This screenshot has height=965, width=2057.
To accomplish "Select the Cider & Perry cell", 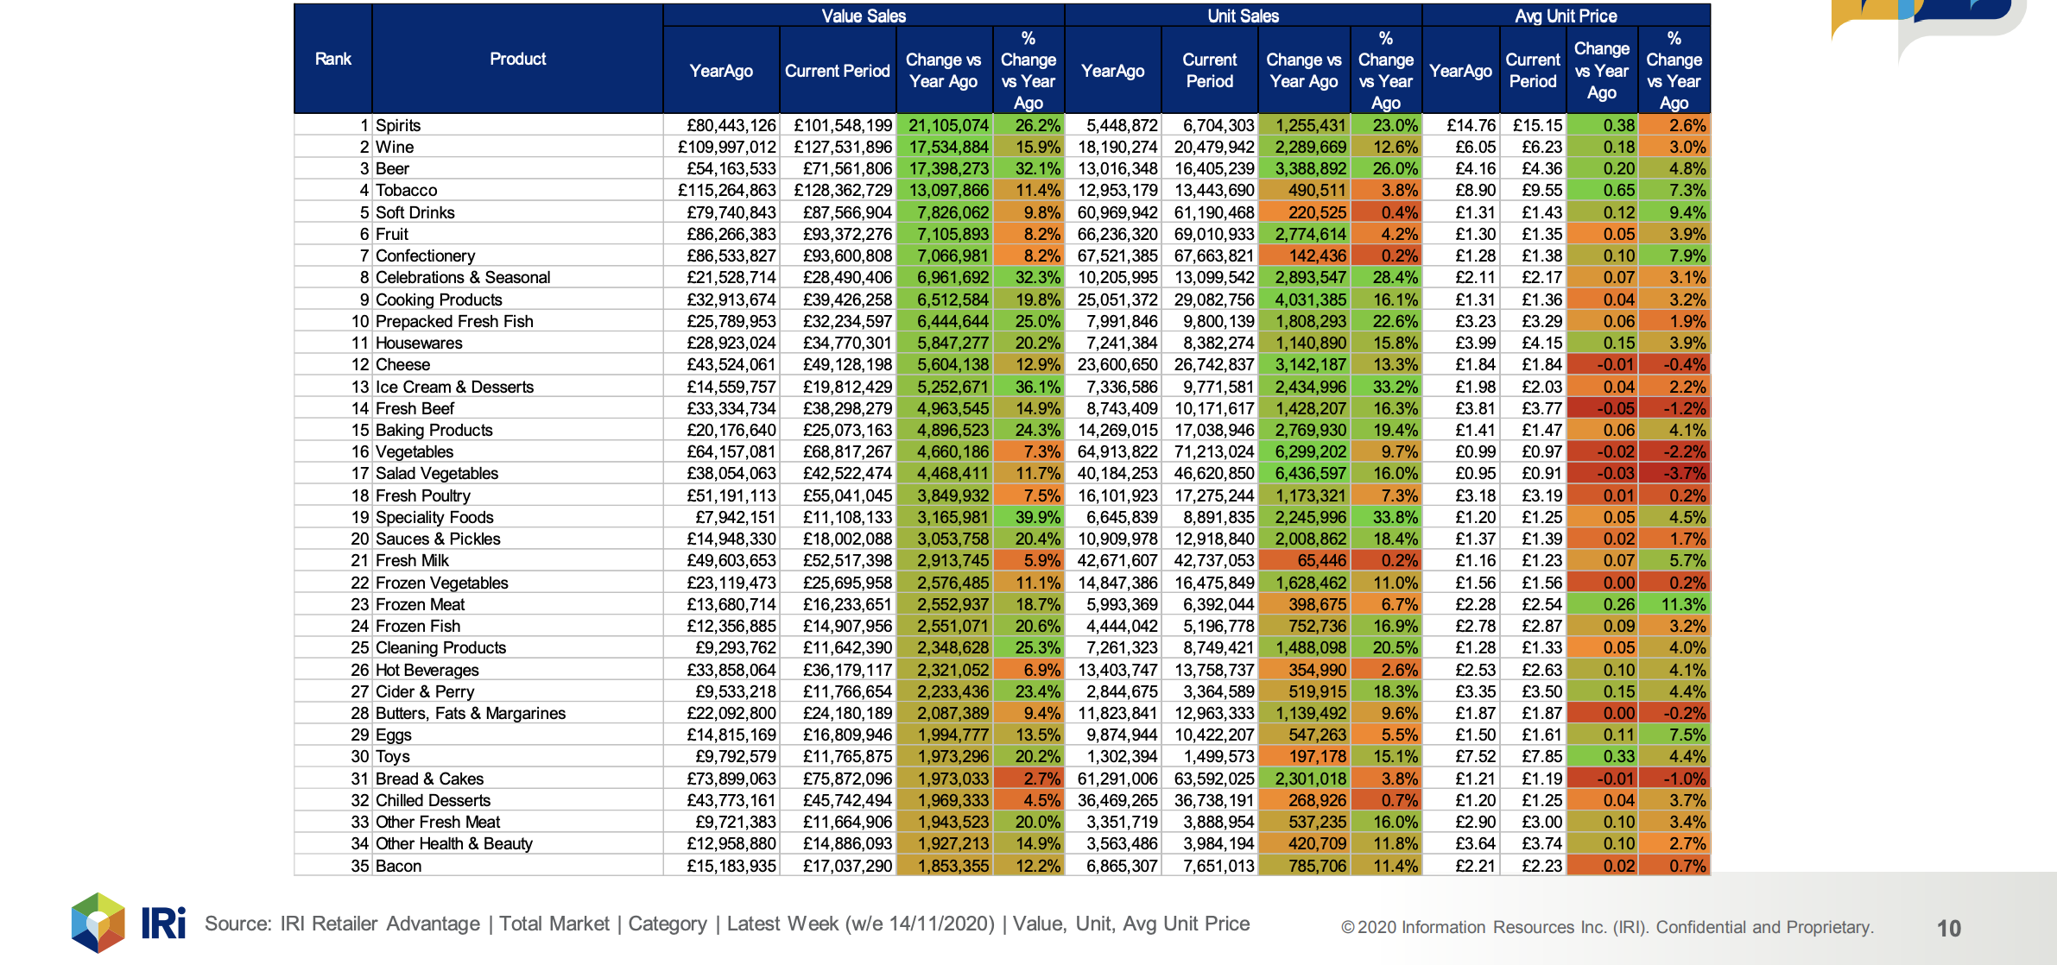I will tap(517, 691).
